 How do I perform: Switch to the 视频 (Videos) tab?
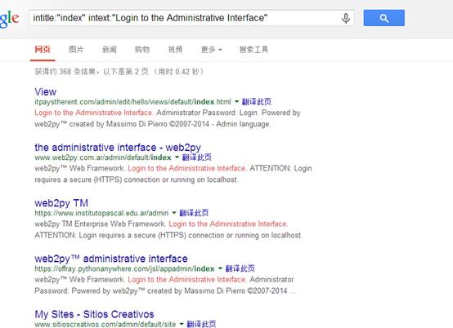[175, 49]
